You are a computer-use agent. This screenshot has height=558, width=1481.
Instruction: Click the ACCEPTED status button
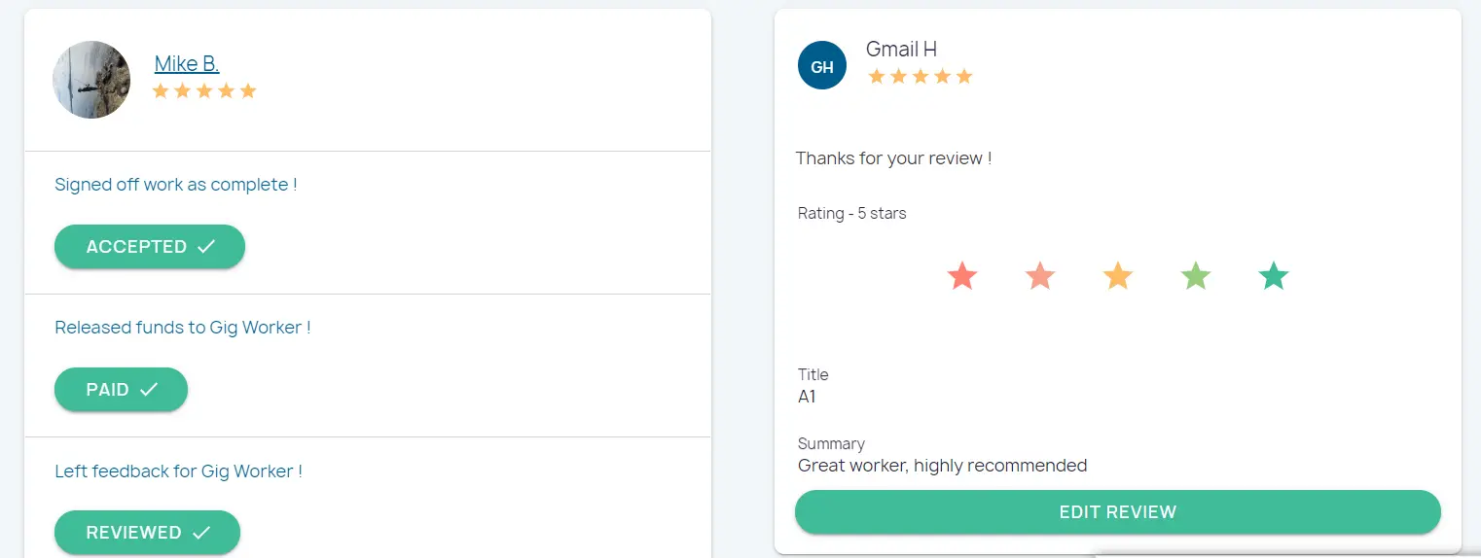(x=136, y=247)
